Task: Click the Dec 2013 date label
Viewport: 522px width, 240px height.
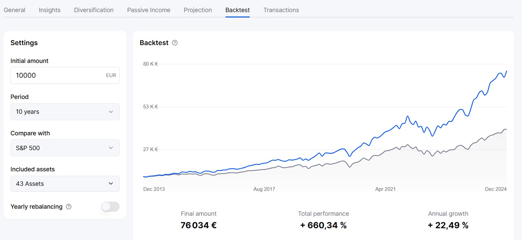Action: (x=154, y=189)
